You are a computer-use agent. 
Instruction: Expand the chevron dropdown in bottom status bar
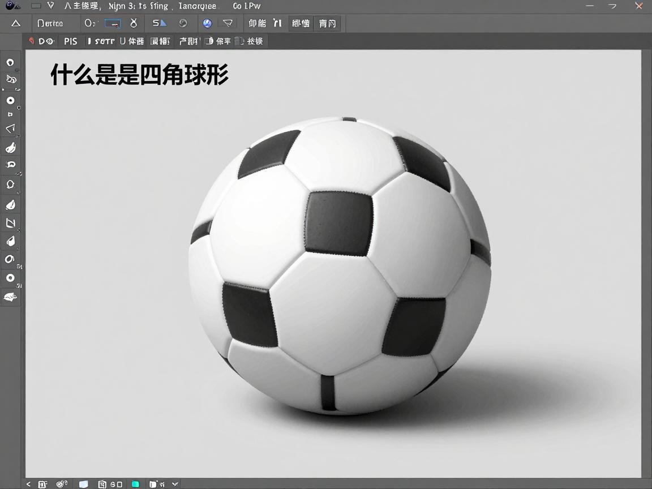(175, 484)
